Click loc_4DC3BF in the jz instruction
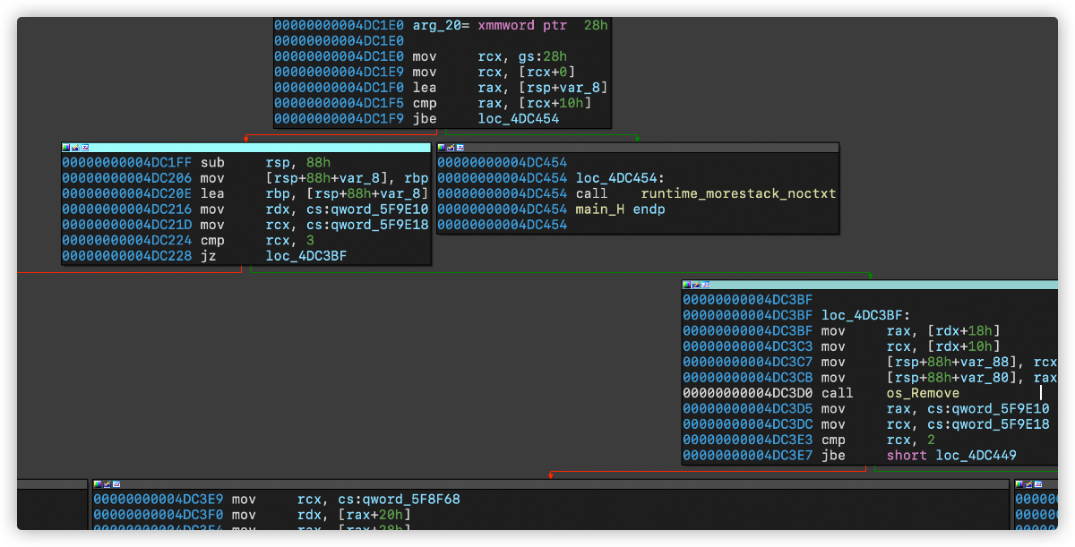Screen dimensions: 1075x547 (305, 256)
